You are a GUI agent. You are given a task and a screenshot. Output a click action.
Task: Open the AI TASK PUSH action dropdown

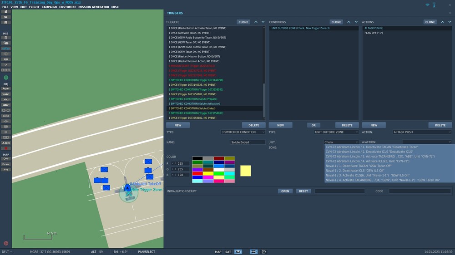click(422, 132)
